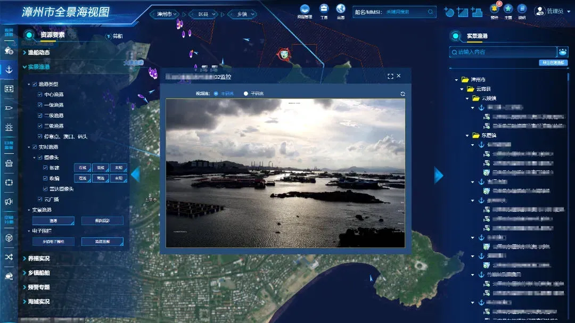
Task: Collapse the 摄像头 tree arrow
Action: pyautogui.click(x=35, y=158)
